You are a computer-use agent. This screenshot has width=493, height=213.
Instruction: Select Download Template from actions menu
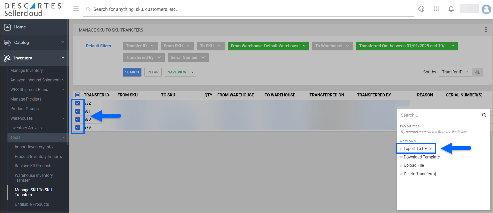pyautogui.click(x=421, y=157)
